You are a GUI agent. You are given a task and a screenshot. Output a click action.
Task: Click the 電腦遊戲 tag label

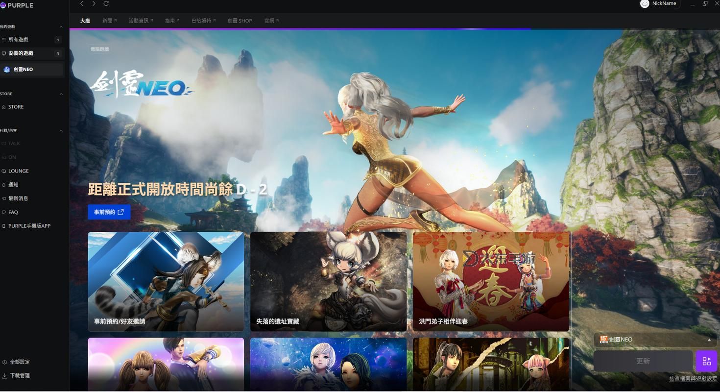tap(99, 49)
